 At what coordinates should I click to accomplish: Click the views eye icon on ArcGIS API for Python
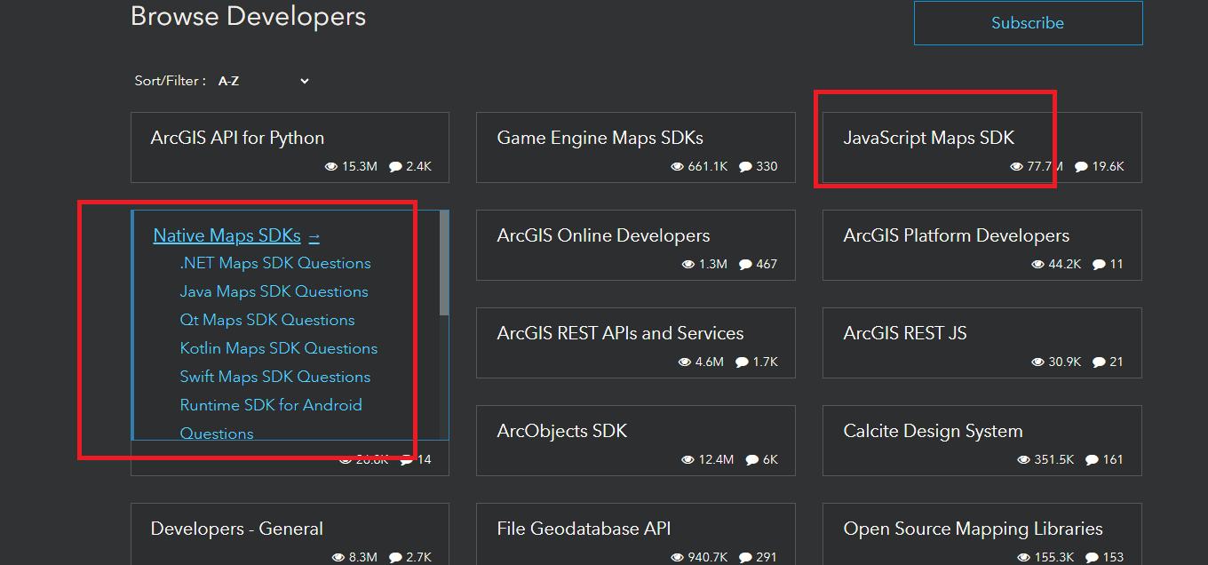(x=331, y=166)
